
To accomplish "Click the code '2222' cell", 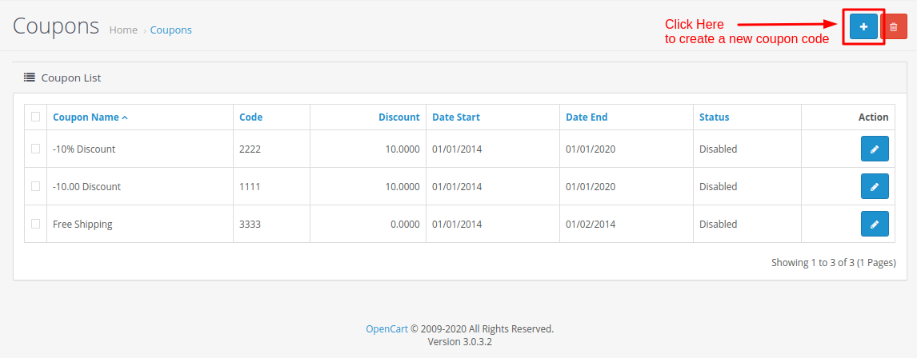I will click(x=250, y=149).
